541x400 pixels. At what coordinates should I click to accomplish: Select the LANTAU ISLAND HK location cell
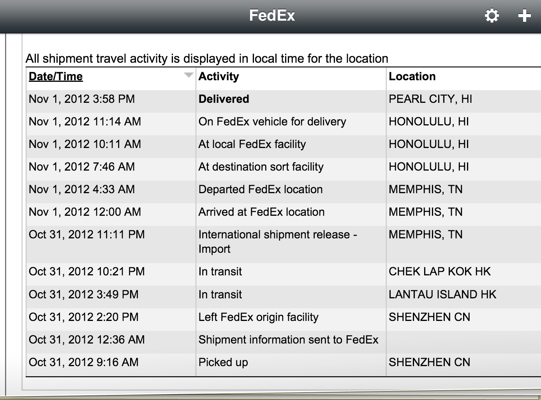442,294
